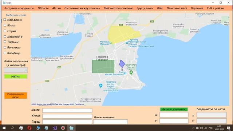
Task: Open the taskbar clock and date
Action: 219,128
